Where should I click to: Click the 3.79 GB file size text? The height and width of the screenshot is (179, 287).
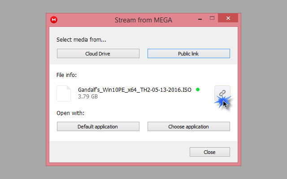click(x=88, y=97)
